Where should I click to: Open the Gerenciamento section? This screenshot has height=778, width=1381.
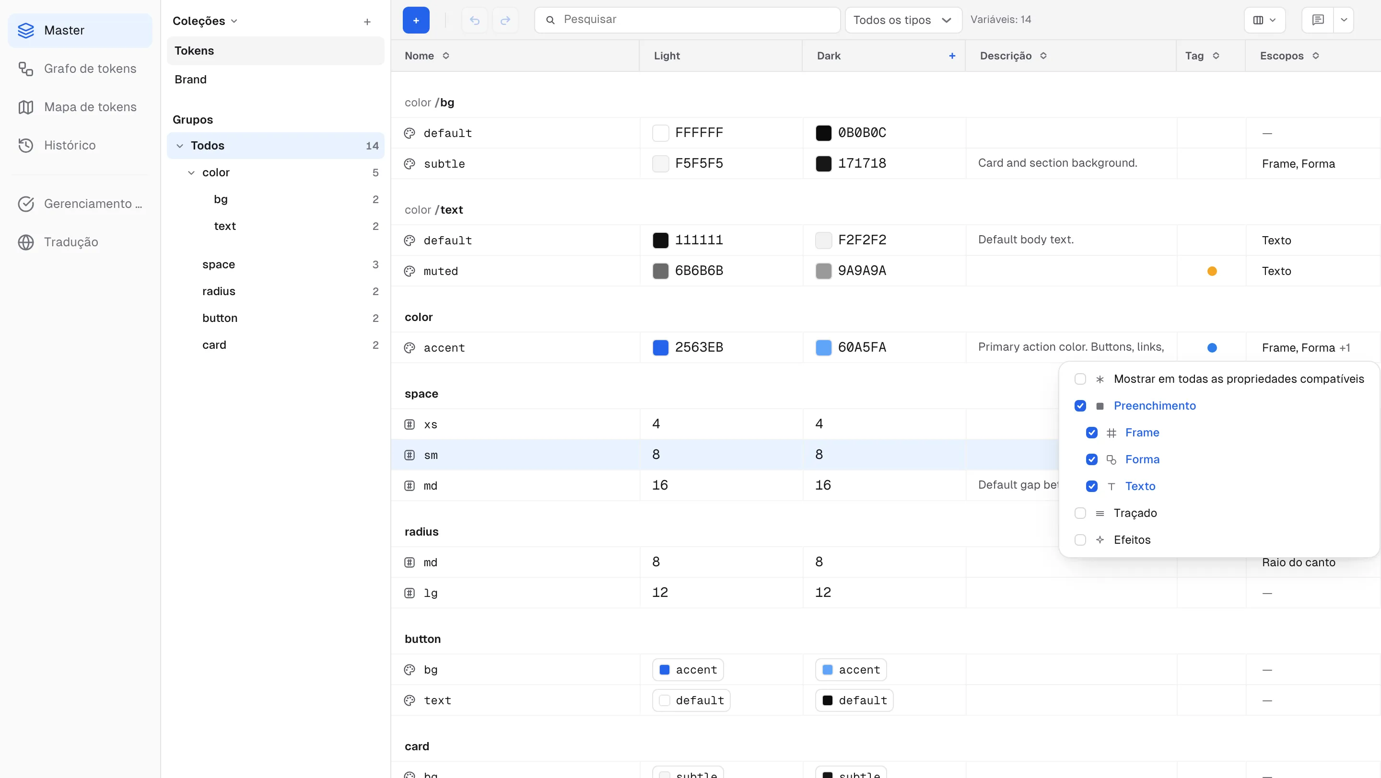(x=79, y=204)
